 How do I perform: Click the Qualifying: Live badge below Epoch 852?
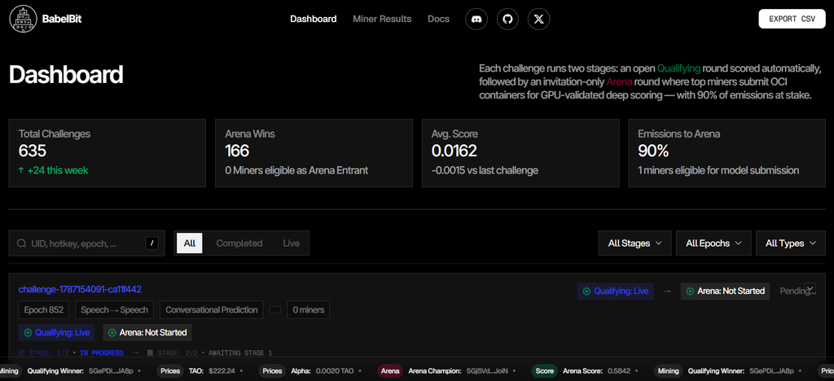click(x=58, y=333)
